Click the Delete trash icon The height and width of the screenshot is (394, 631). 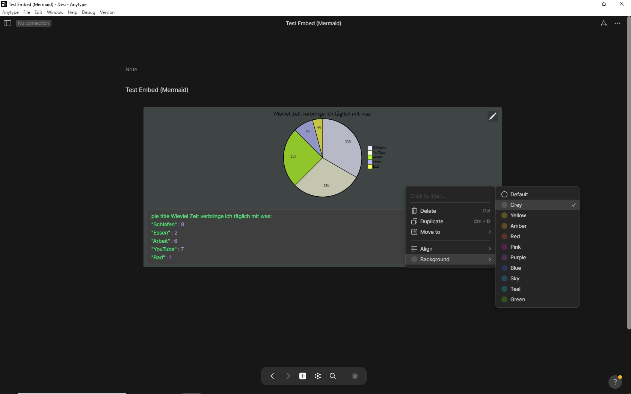[x=414, y=211]
